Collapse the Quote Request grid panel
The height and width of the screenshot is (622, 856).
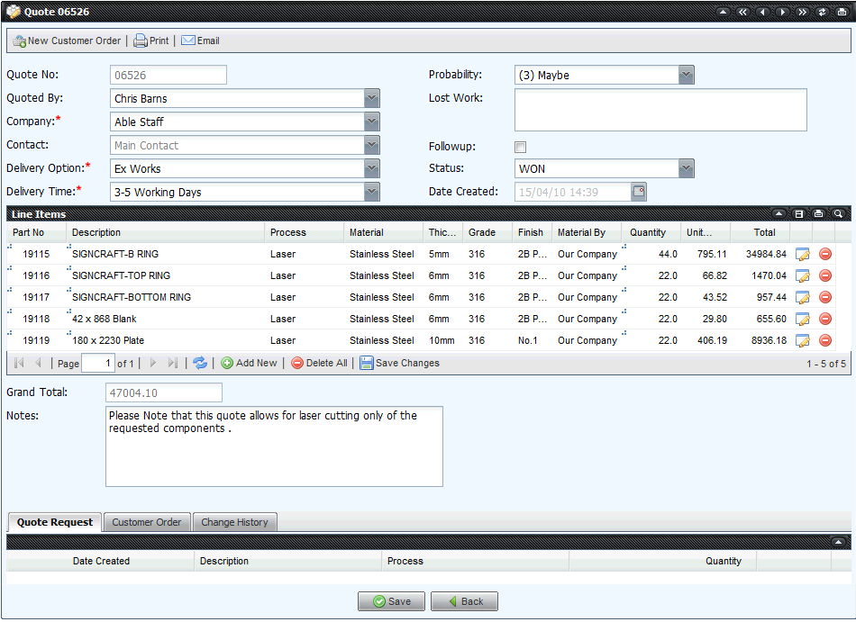(838, 542)
